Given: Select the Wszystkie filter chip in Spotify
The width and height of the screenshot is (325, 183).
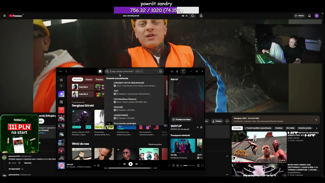Looking at the screenshot, I should 77,79.
